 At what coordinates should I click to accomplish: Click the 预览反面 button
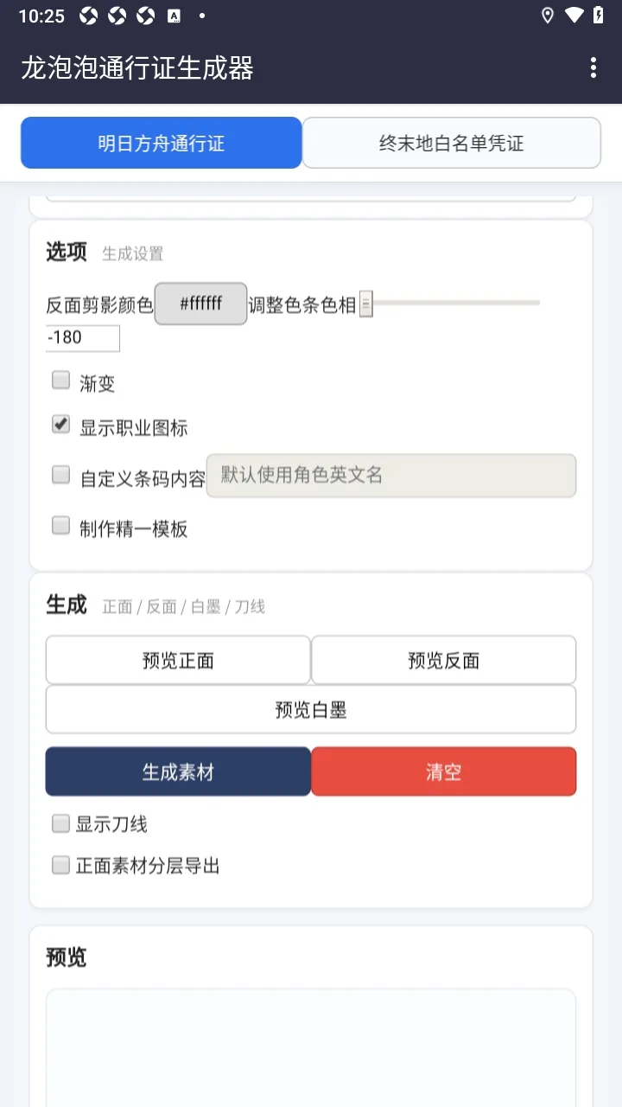click(x=444, y=661)
